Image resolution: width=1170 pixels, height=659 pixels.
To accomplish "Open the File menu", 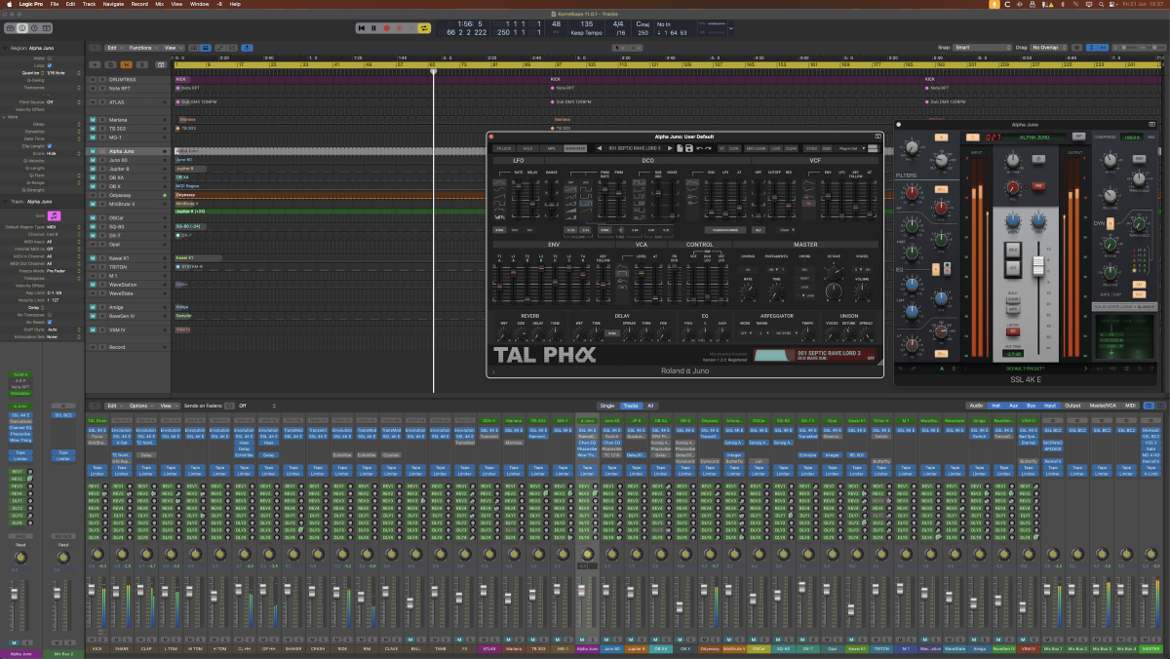I will pos(55,5).
